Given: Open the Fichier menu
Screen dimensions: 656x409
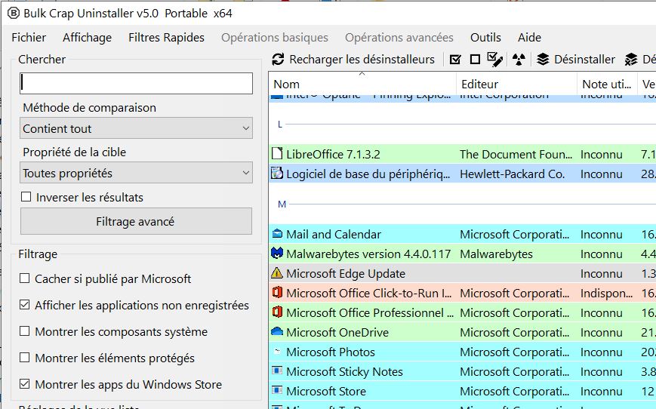Looking at the screenshot, I should 29,38.
